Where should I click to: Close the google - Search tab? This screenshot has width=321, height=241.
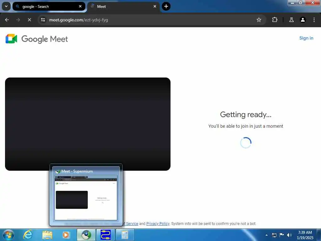[80, 6]
